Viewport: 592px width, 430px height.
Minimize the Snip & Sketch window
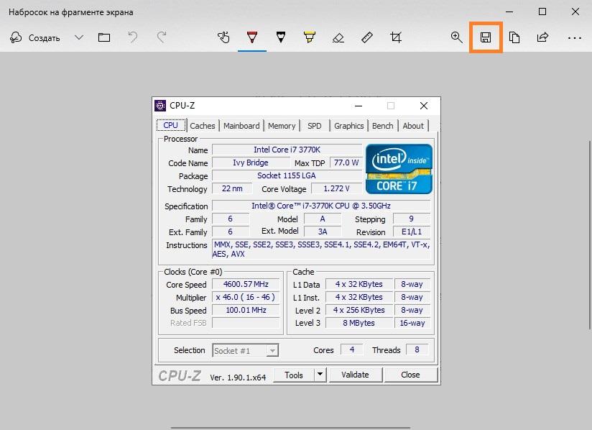[509, 12]
